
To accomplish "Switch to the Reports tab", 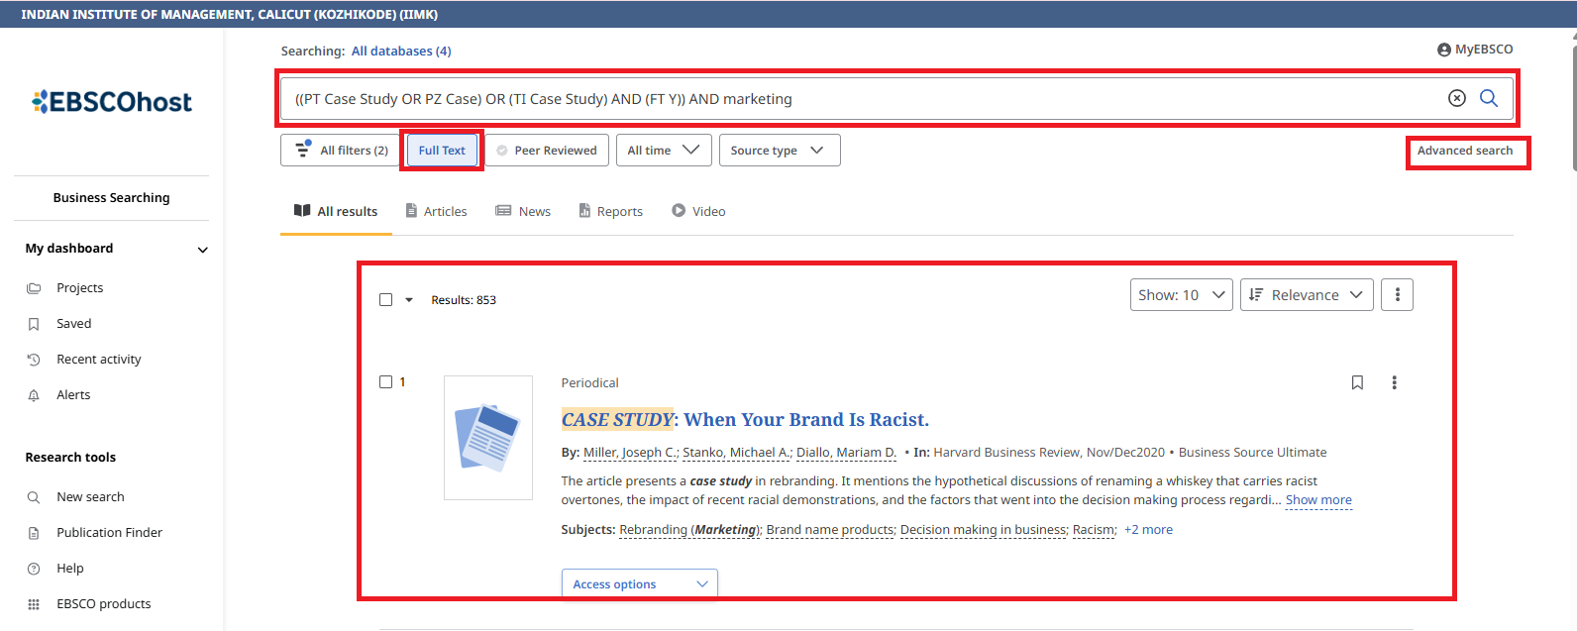I will (x=611, y=211).
